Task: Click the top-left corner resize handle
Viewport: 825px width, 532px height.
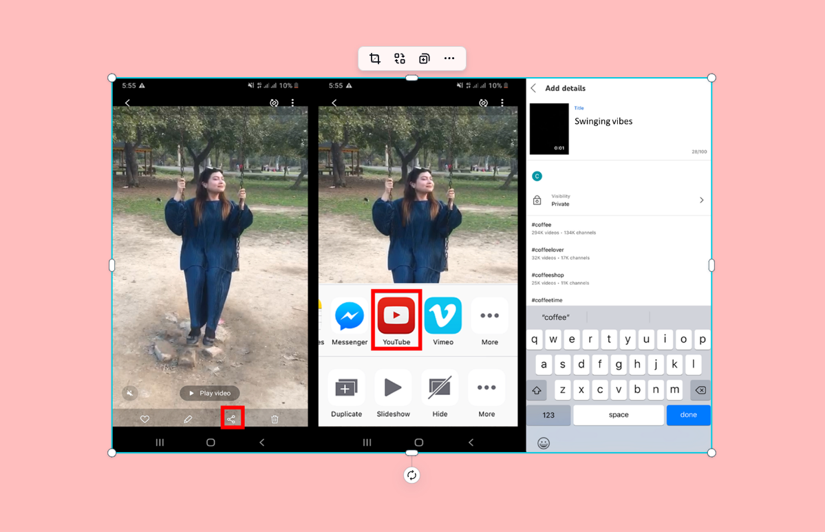Action: [111, 78]
